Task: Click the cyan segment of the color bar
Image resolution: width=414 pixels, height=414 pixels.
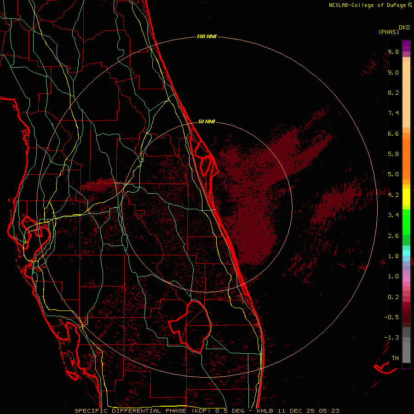Action: coord(406,253)
